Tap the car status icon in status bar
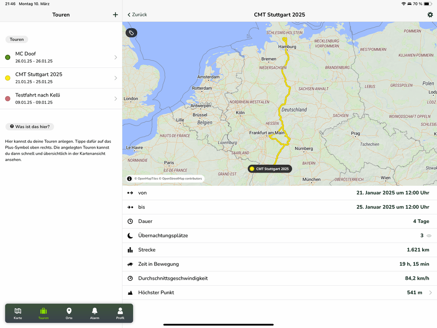Screen dimensions: 437x328 click(409, 4)
